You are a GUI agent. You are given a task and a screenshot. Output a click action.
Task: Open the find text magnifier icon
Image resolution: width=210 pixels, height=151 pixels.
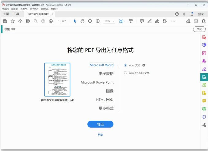pos(36,21)
